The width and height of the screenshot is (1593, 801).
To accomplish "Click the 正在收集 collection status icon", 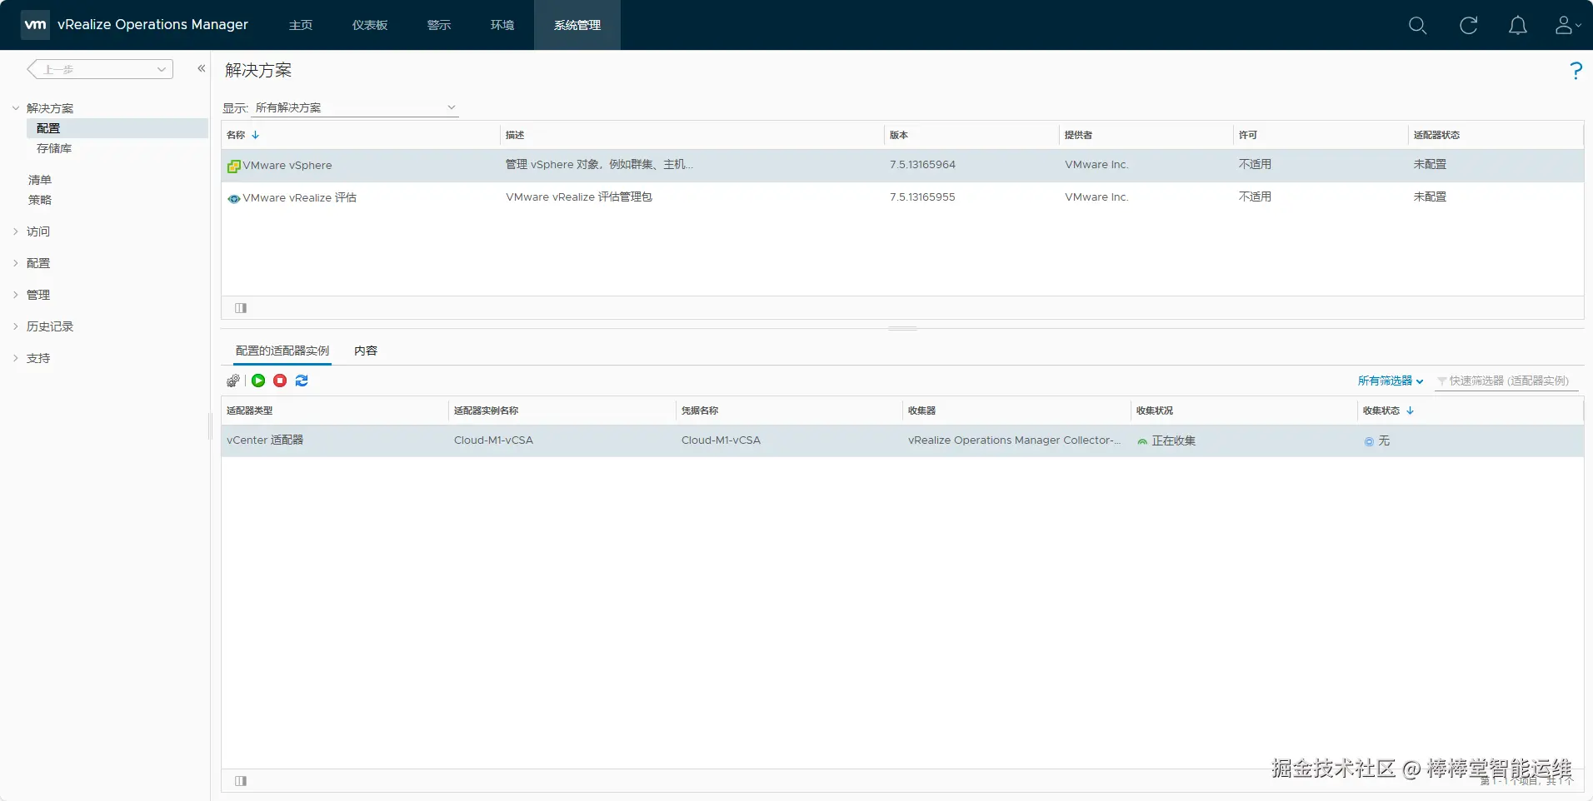I will point(1142,441).
